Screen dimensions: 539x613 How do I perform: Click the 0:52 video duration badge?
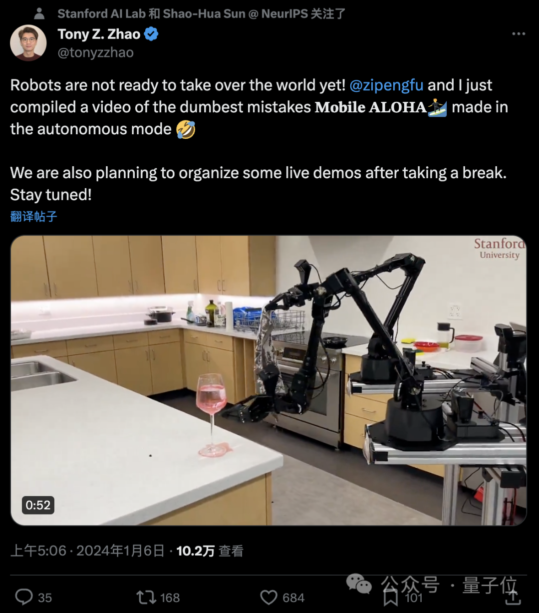coord(38,505)
